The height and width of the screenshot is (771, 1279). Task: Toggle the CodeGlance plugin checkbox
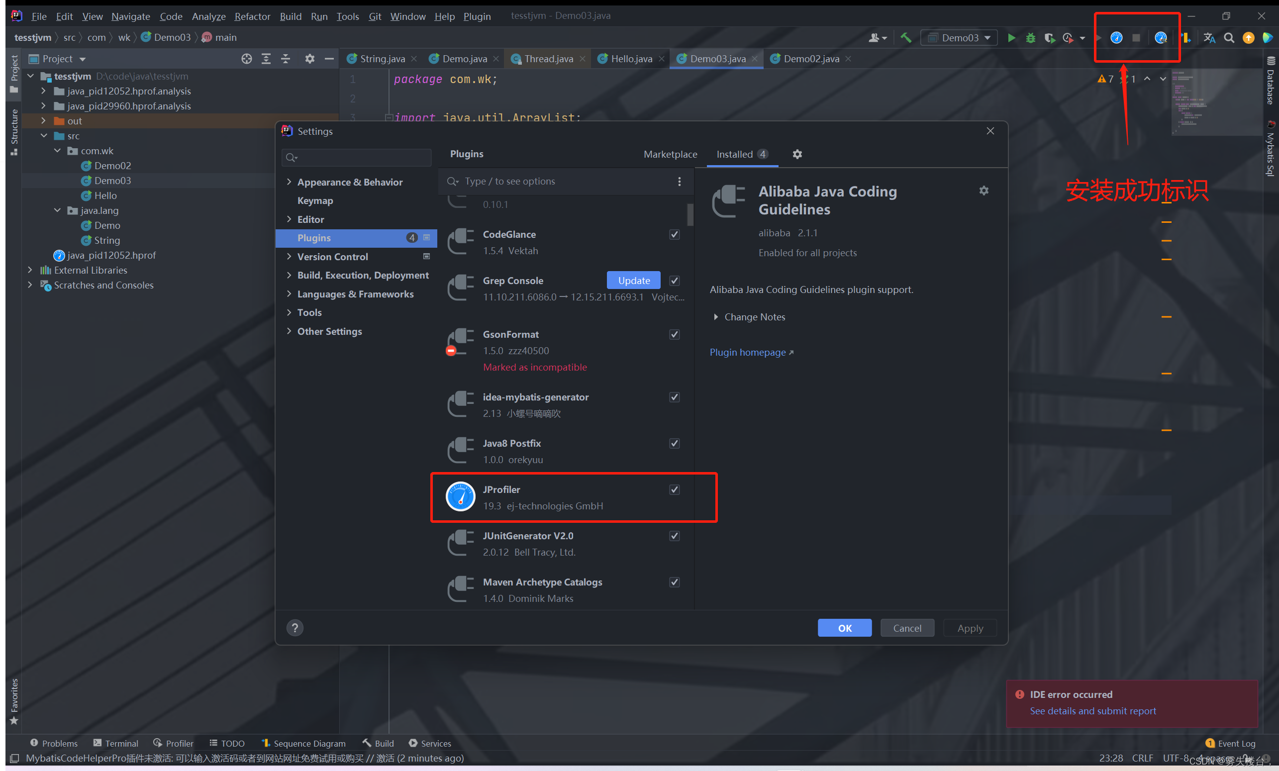[x=674, y=234]
